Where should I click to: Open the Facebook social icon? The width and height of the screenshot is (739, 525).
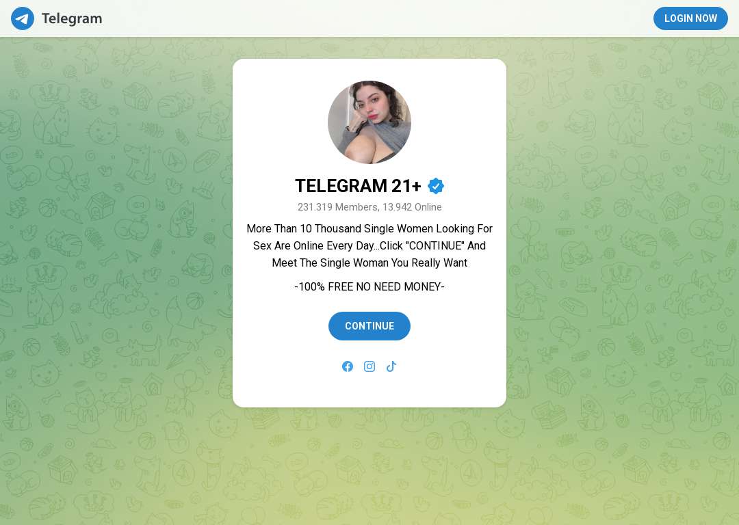point(348,366)
